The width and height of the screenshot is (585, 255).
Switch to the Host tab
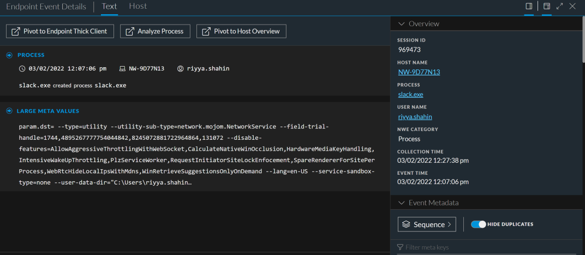(138, 7)
